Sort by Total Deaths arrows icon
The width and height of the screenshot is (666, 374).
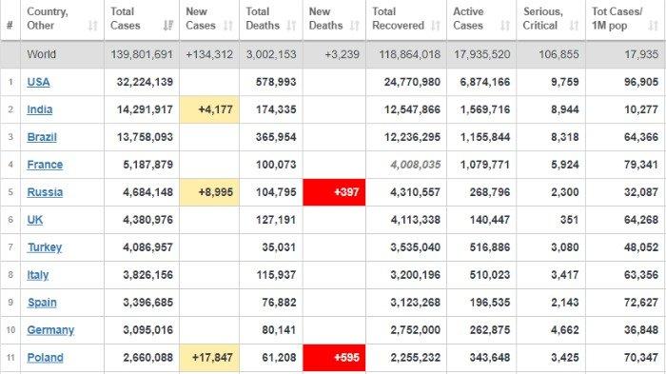coord(291,26)
